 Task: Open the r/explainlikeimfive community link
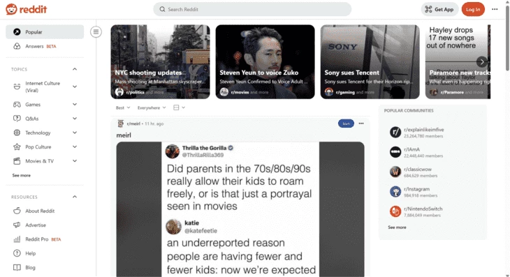pyautogui.click(x=424, y=130)
